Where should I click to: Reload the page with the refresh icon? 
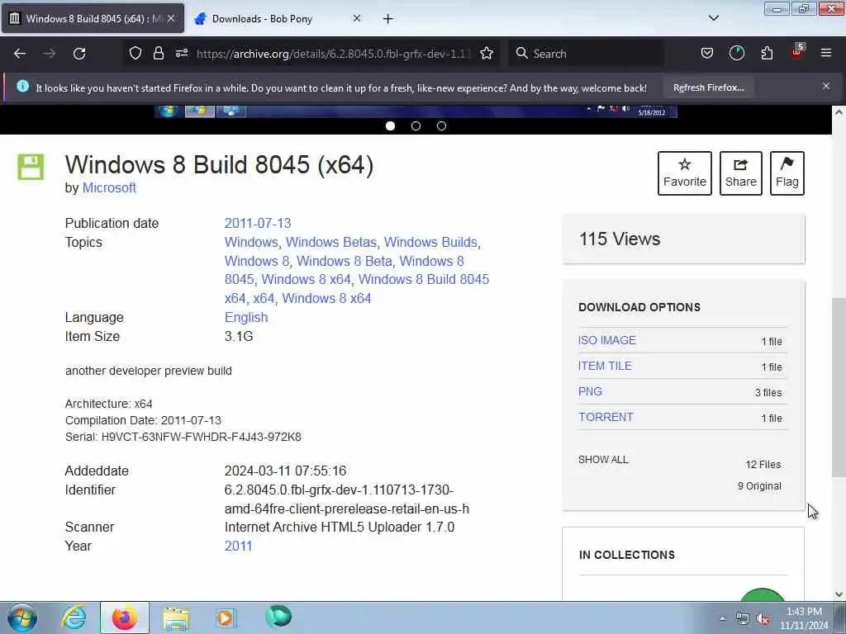click(x=79, y=54)
